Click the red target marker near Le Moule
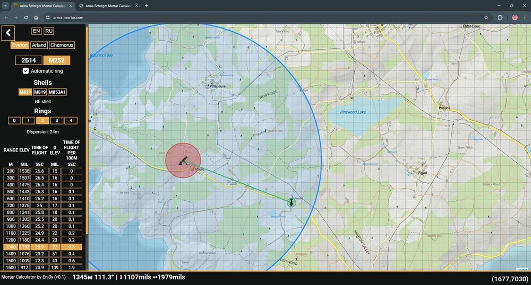 [x=183, y=161]
